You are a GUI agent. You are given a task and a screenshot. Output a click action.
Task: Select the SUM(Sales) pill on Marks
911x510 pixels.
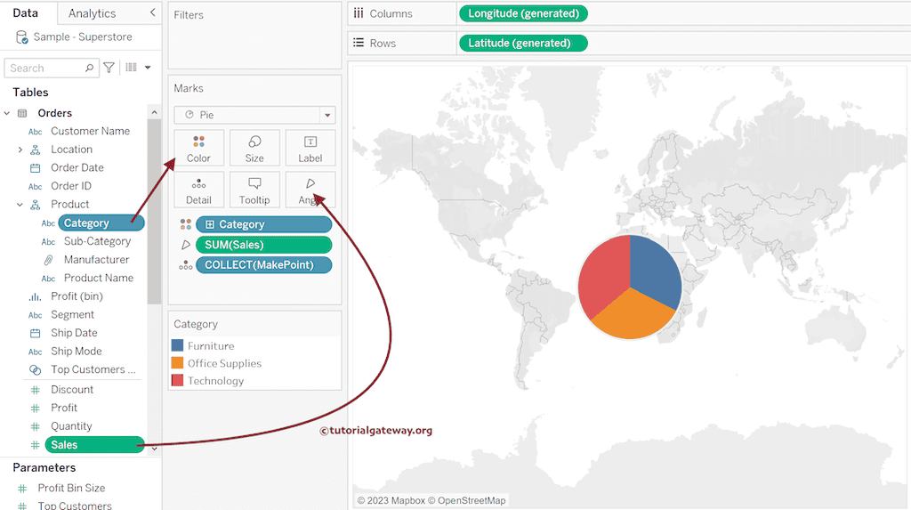point(263,245)
